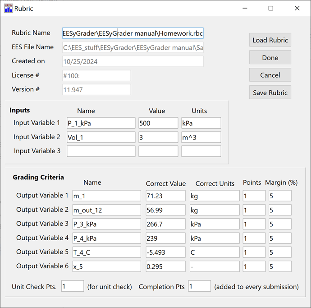
Task: Click Input Variable 2 value field containing 3
Action: coord(158,137)
